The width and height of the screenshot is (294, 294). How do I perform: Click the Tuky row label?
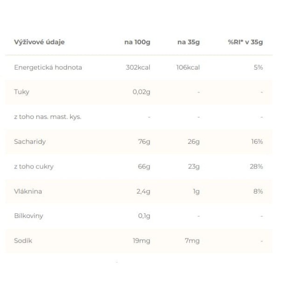22,92
